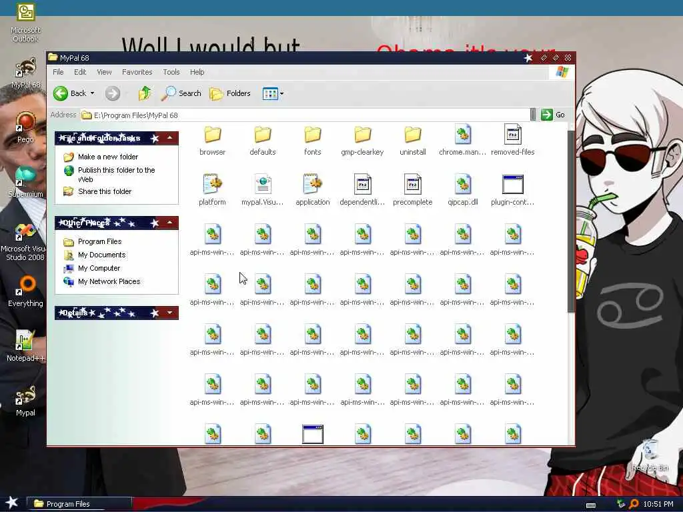Click Program Files taskbar button
Screen dimensions: 683x512
[79, 504]
